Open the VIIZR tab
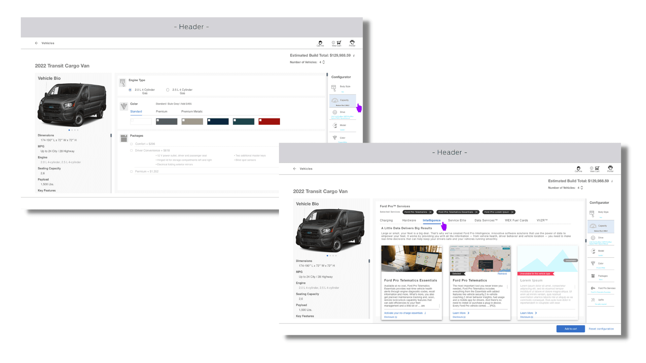Viewport: 646px width, 363px height. click(542, 220)
